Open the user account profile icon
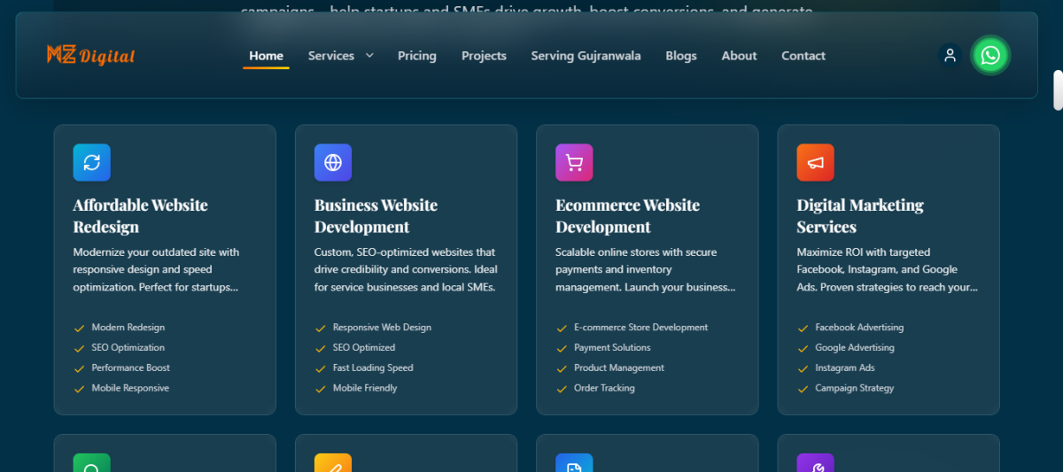Screen dimensions: 1063x472 pyautogui.click(x=950, y=56)
